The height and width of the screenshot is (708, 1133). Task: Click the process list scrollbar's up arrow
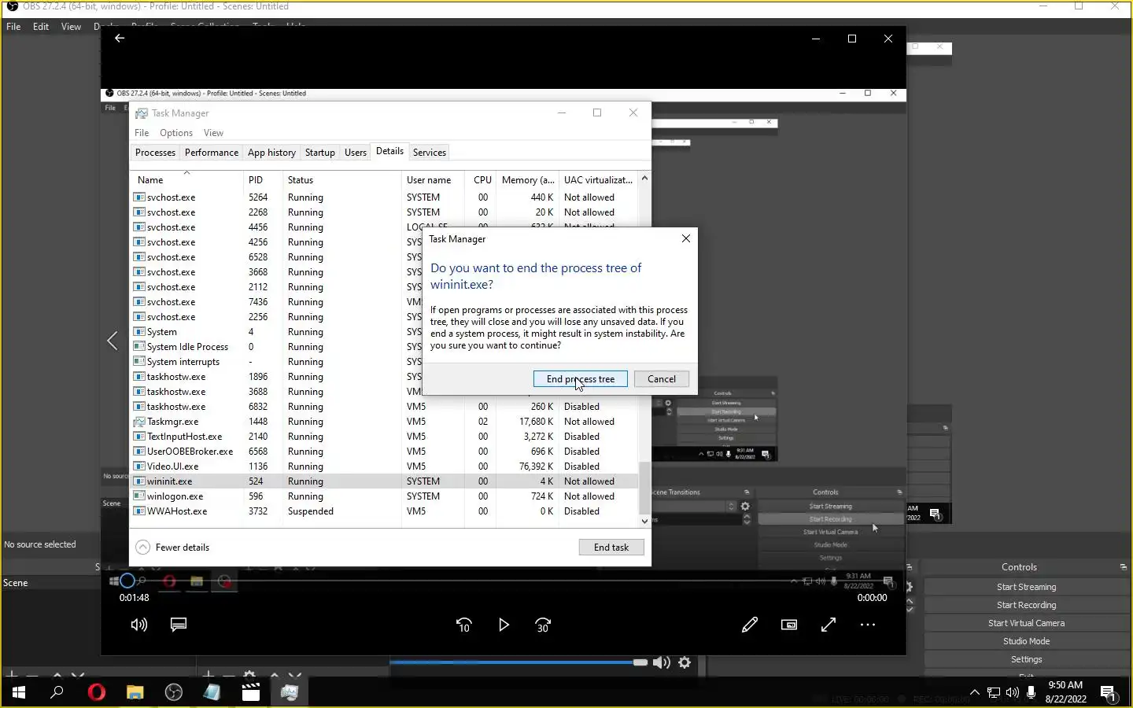(644, 179)
